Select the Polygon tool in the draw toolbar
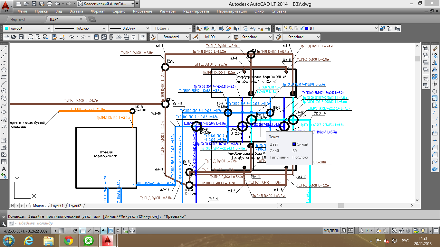Image resolution: width=440 pixels, height=247 pixels. pos(4,69)
